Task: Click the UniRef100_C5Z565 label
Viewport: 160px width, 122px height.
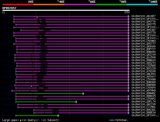Action: 143,66
